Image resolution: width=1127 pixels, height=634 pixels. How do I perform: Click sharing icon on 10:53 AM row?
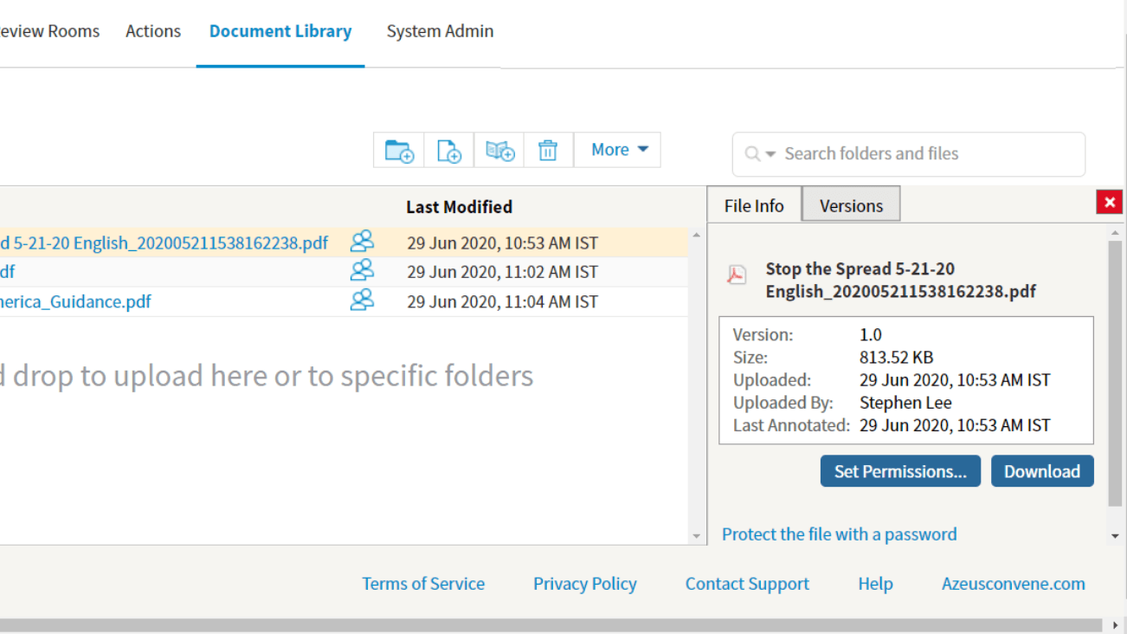(362, 242)
